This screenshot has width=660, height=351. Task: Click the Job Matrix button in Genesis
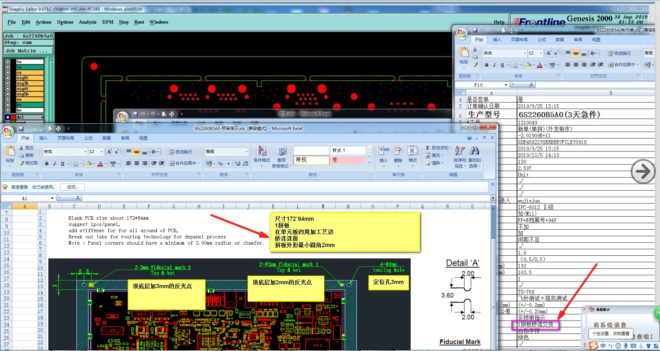(x=29, y=51)
